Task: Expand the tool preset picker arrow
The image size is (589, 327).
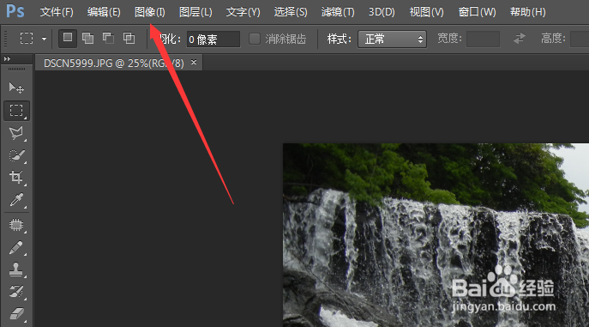Action: click(45, 39)
